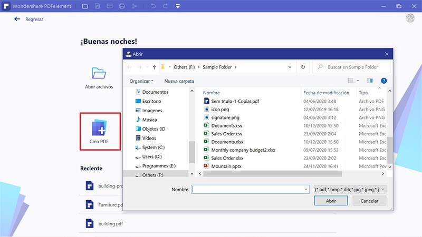422x237 pixels.
Task: Click the open folder icon in title bar
Action: [85, 6]
